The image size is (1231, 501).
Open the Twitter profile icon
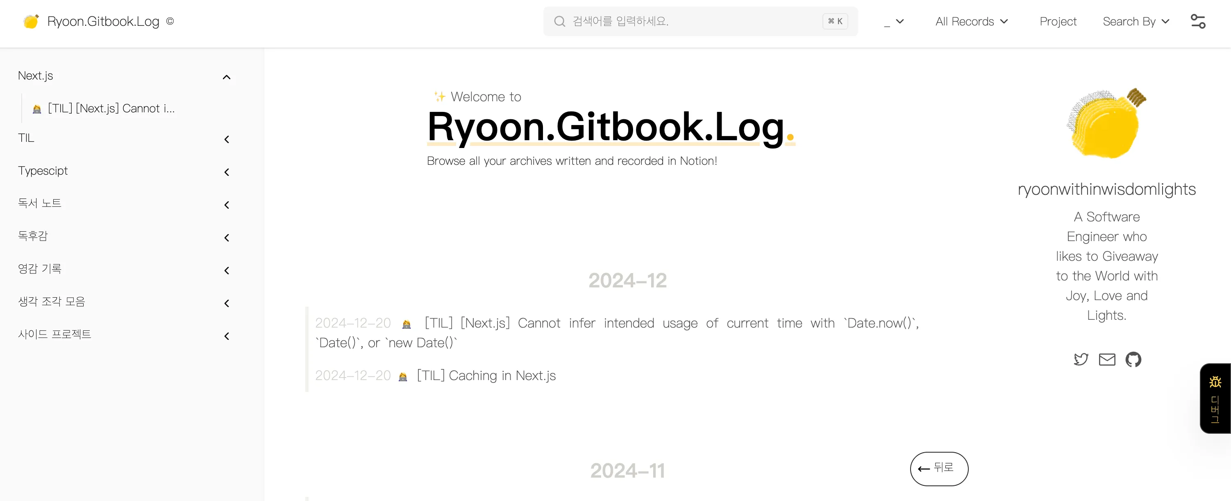point(1081,359)
